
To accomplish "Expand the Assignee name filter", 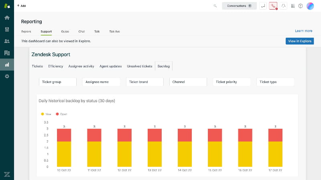I will coord(101,82).
